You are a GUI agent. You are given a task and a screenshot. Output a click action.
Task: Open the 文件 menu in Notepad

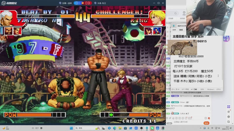click(174, 30)
